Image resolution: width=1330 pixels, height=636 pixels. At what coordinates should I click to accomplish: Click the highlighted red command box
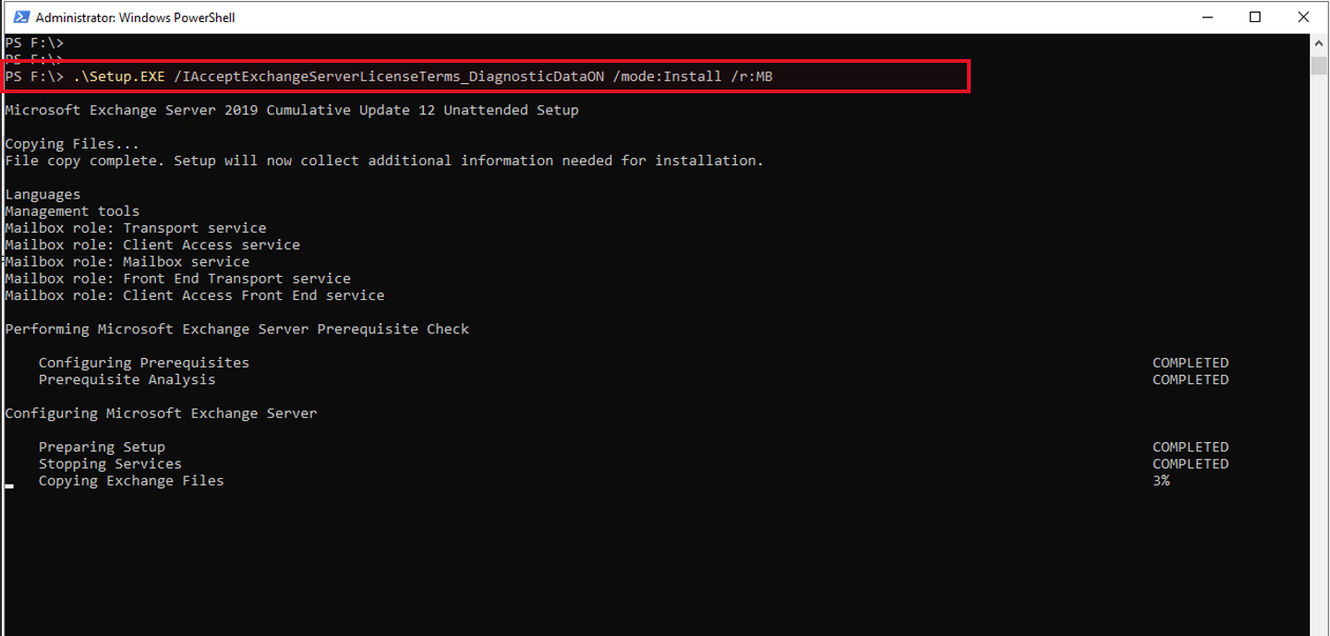click(485, 76)
